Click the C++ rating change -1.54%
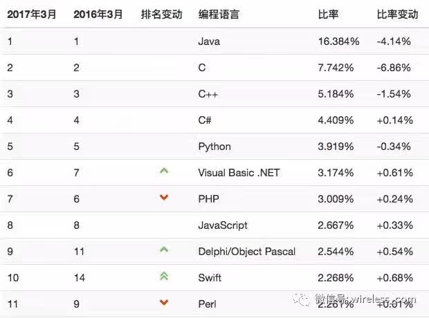429x318 pixels. [394, 94]
